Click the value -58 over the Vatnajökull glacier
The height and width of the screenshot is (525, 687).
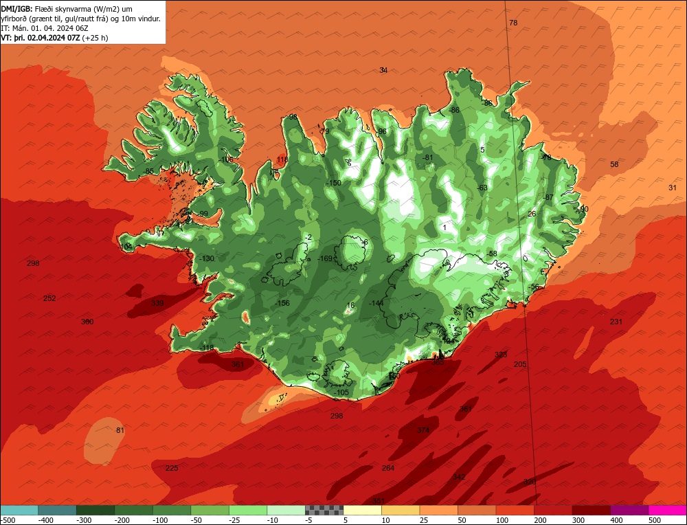pyautogui.click(x=492, y=254)
